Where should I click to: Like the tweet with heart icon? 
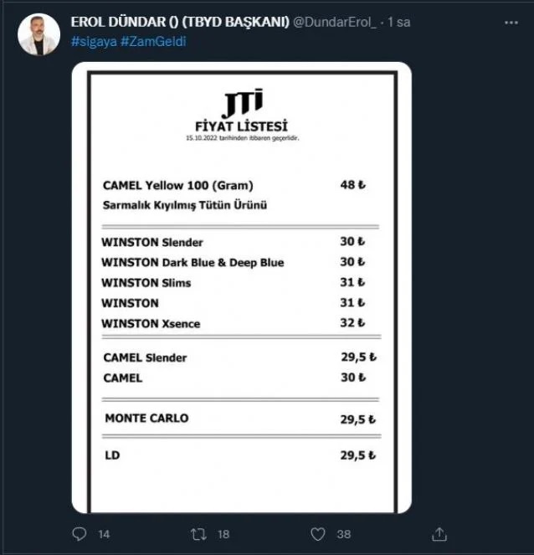point(318,534)
